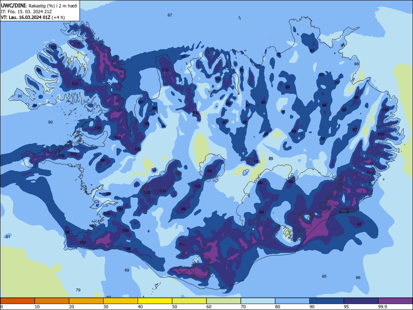The image size is (413, 310).
Task: Click the humidity value '89' on the map
Action: (x=127, y=270)
